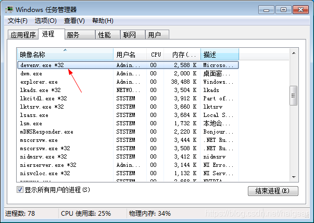Image resolution: width=314 pixels, height=223 pixels.
Task: Select the lsm.exe process row
Action: pos(128,124)
